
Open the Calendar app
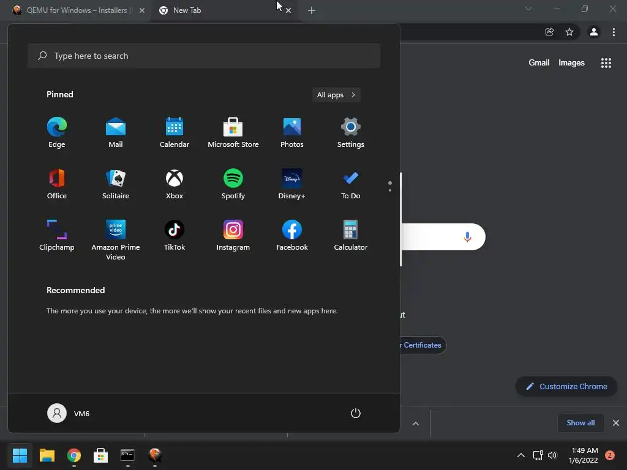[175, 132]
